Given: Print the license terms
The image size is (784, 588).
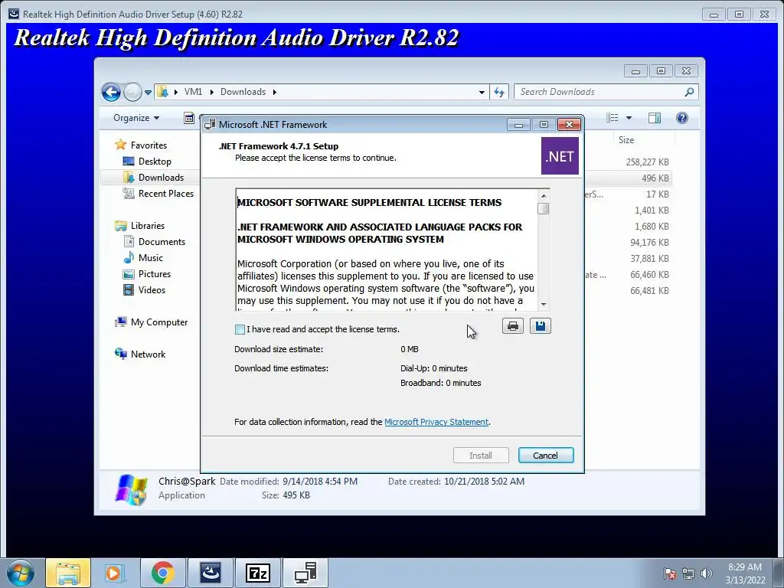Looking at the screenshot, I should (x=512, y=326).
